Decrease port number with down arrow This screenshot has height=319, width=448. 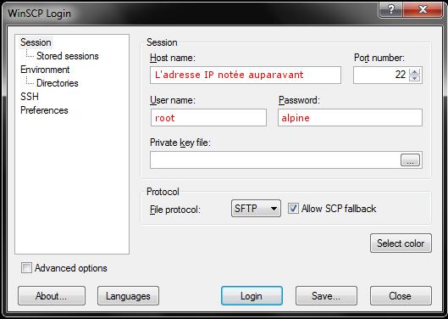[415, 78]
